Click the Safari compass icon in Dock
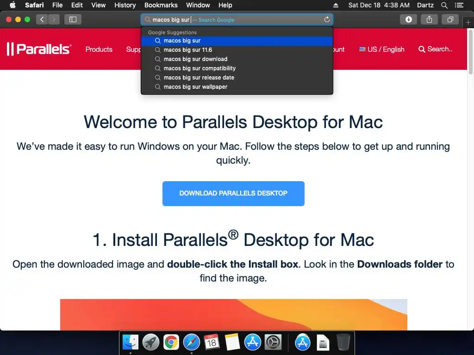 [x=191, y=343]
